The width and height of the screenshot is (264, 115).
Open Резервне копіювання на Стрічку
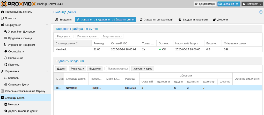(25, 91)
